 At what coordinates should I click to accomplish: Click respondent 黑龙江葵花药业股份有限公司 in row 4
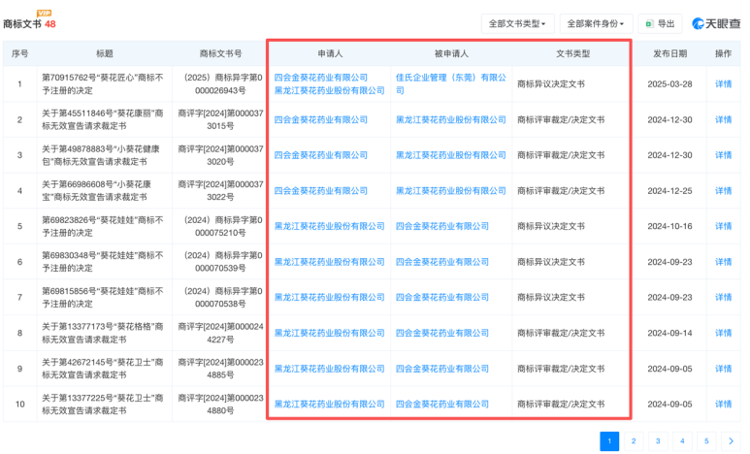[450, 190]
